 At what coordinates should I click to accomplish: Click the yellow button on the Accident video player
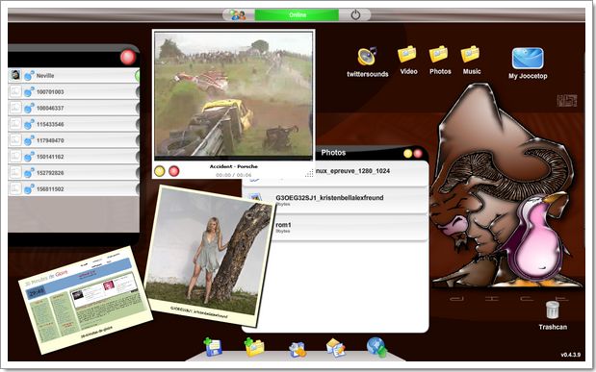tap(160, 171)
